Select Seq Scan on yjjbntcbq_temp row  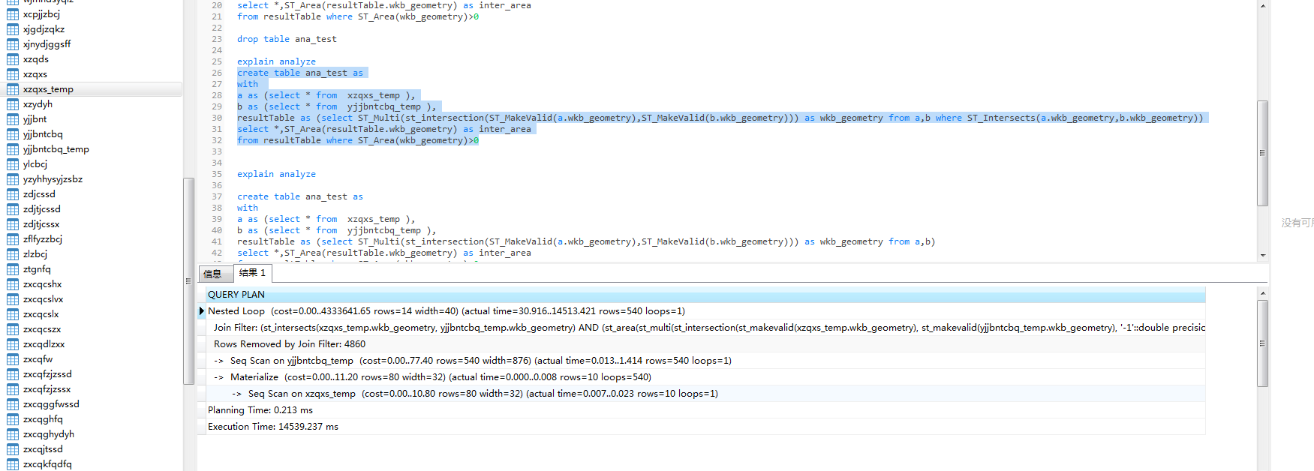coord(705,361)
